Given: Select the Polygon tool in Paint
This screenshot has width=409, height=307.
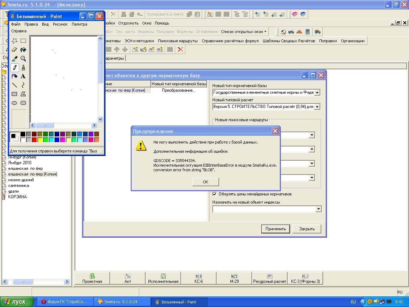Looking at the screenshot, I should click(23, 94).
